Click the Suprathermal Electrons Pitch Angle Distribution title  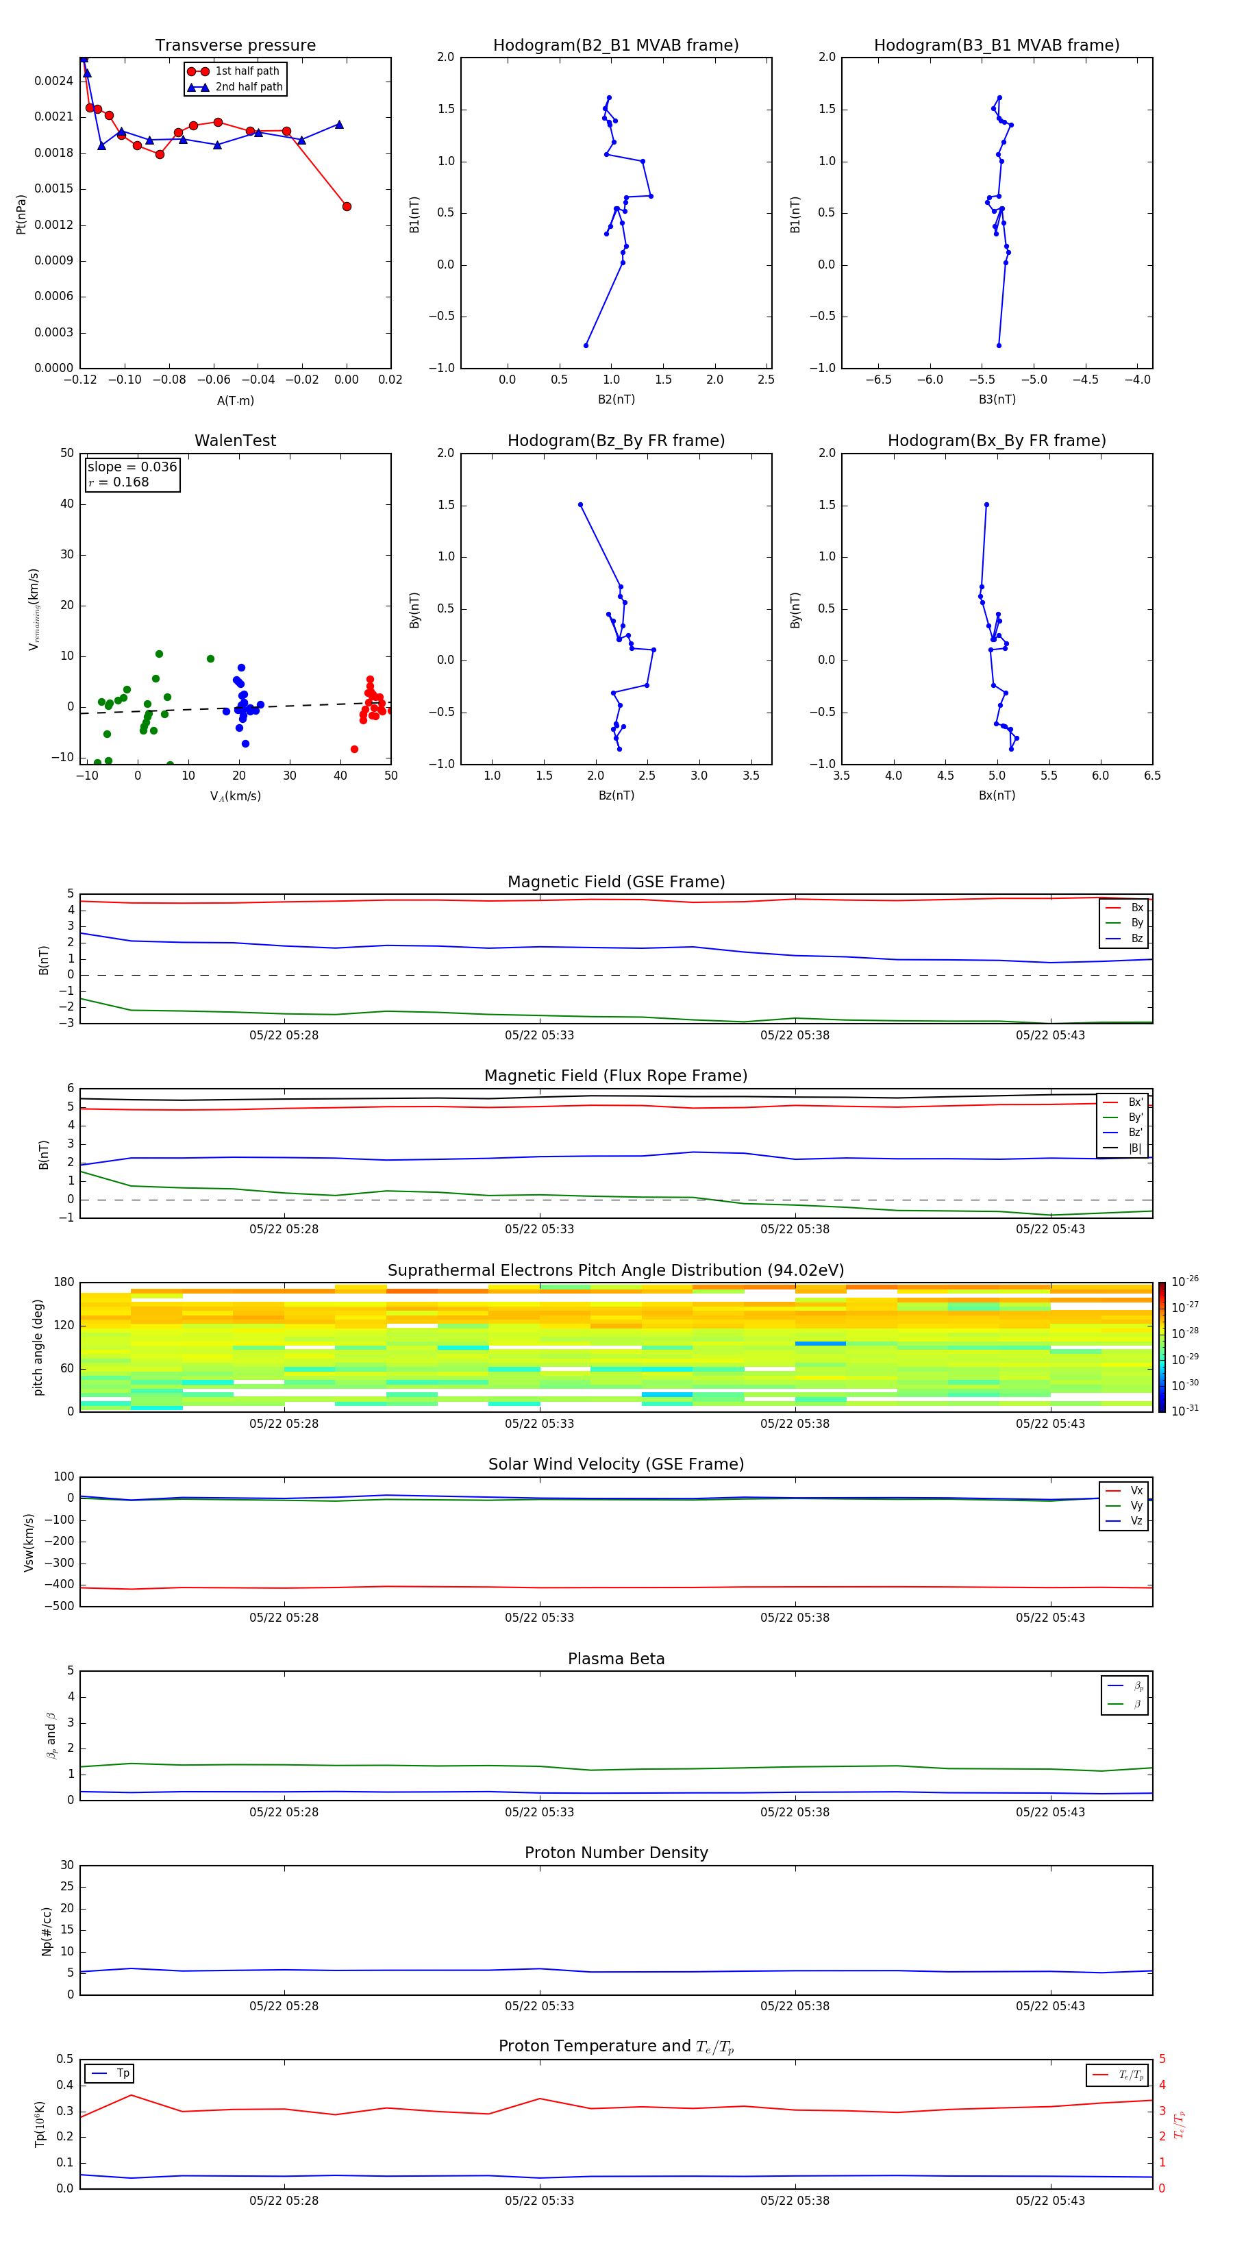[x=616, y=1271]
